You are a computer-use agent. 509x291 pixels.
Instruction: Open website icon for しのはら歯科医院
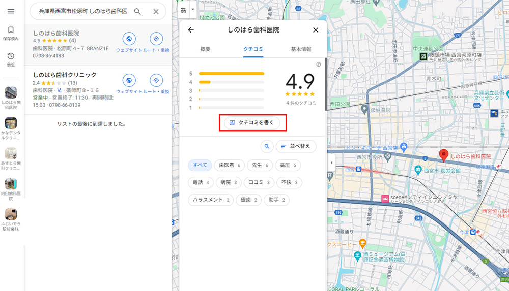pyautogui.click(x=129, y=39)
